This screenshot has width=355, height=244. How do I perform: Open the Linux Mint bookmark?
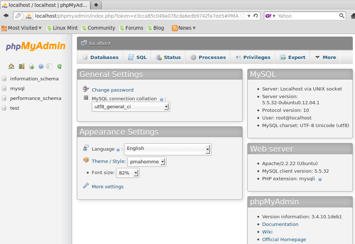point(62,28)
